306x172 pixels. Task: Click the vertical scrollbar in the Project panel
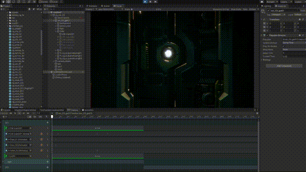[42, 43]
